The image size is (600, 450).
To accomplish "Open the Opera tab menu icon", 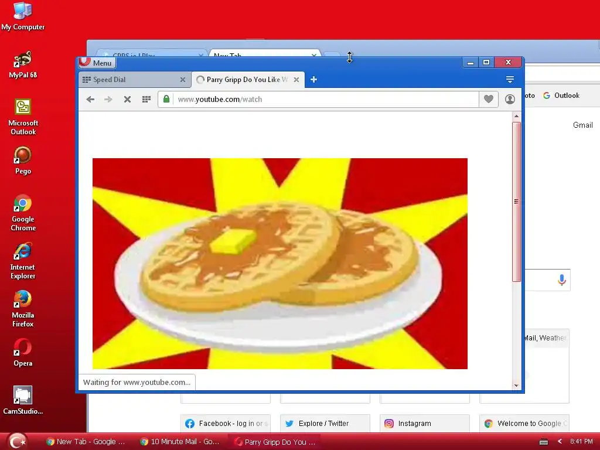I will click(510, 80).
